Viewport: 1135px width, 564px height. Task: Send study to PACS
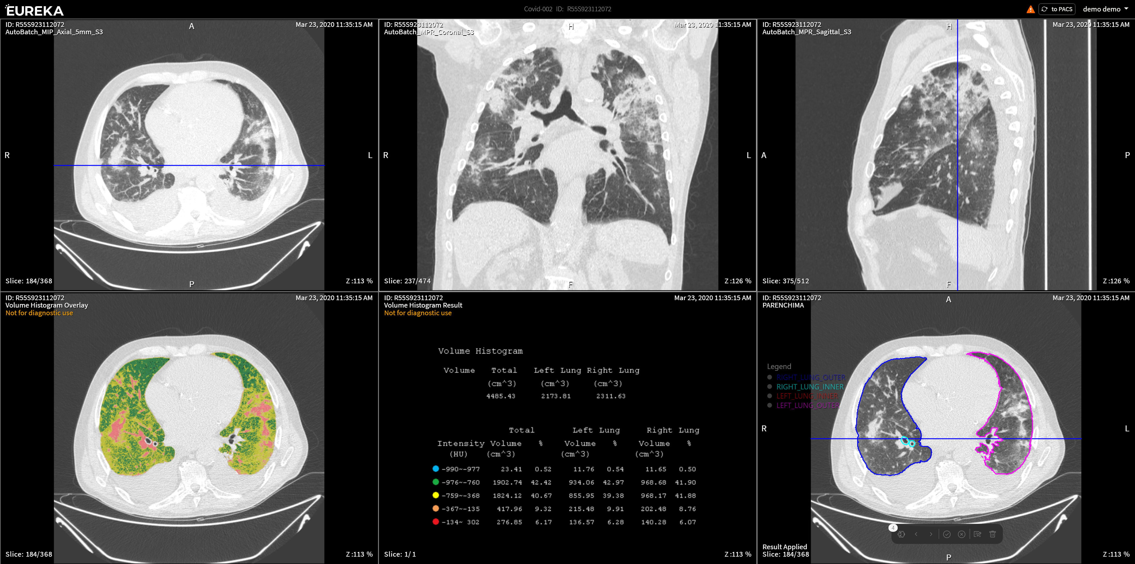click(x=1057, y=9)
